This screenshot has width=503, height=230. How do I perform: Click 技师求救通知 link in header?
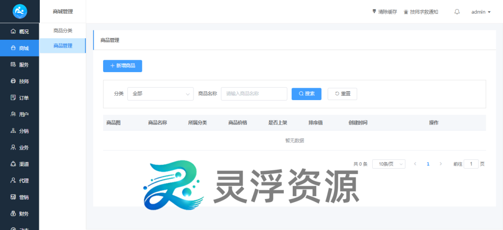click(x=421, y=12)
